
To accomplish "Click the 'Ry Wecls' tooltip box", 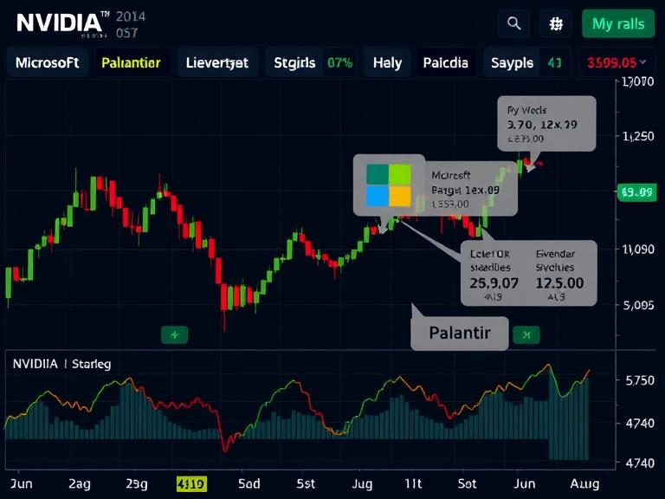I will click(546, 124).
